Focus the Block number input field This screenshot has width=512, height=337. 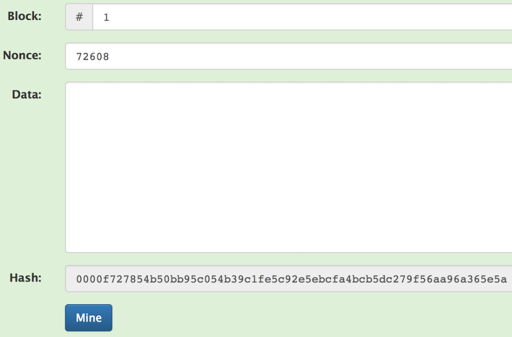coord(303,17)
